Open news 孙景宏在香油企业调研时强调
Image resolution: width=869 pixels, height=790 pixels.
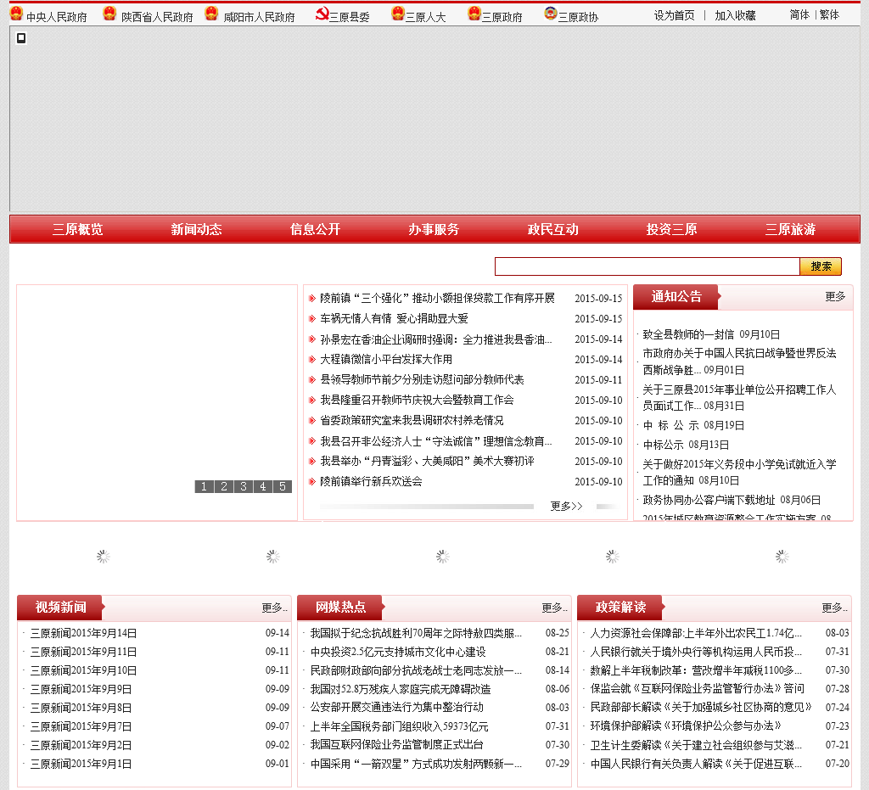[435, 339]
